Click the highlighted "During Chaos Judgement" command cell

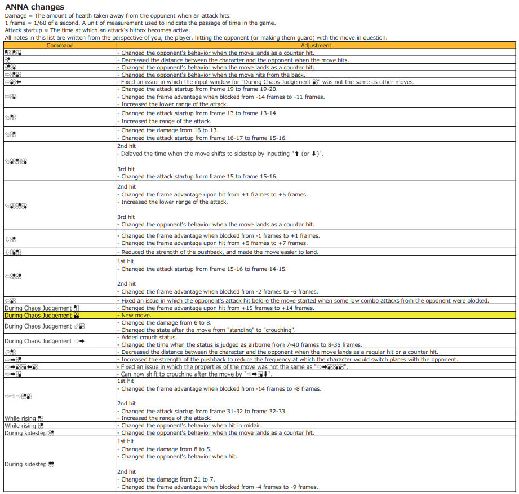tap(60, 315)
